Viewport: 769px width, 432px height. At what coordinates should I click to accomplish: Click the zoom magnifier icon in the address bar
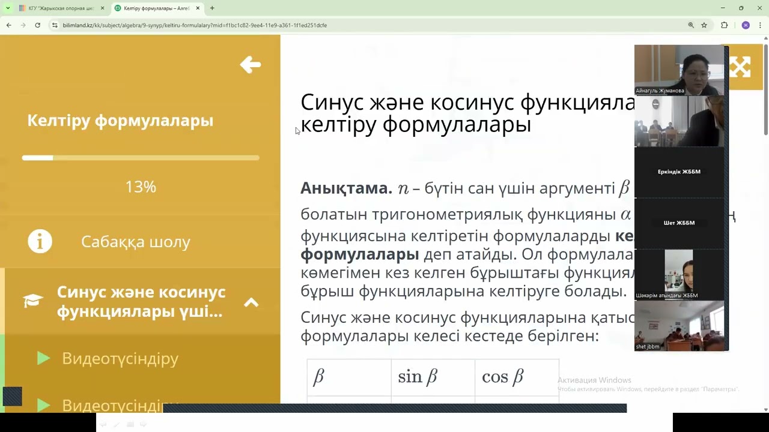(x=691, y=25)
